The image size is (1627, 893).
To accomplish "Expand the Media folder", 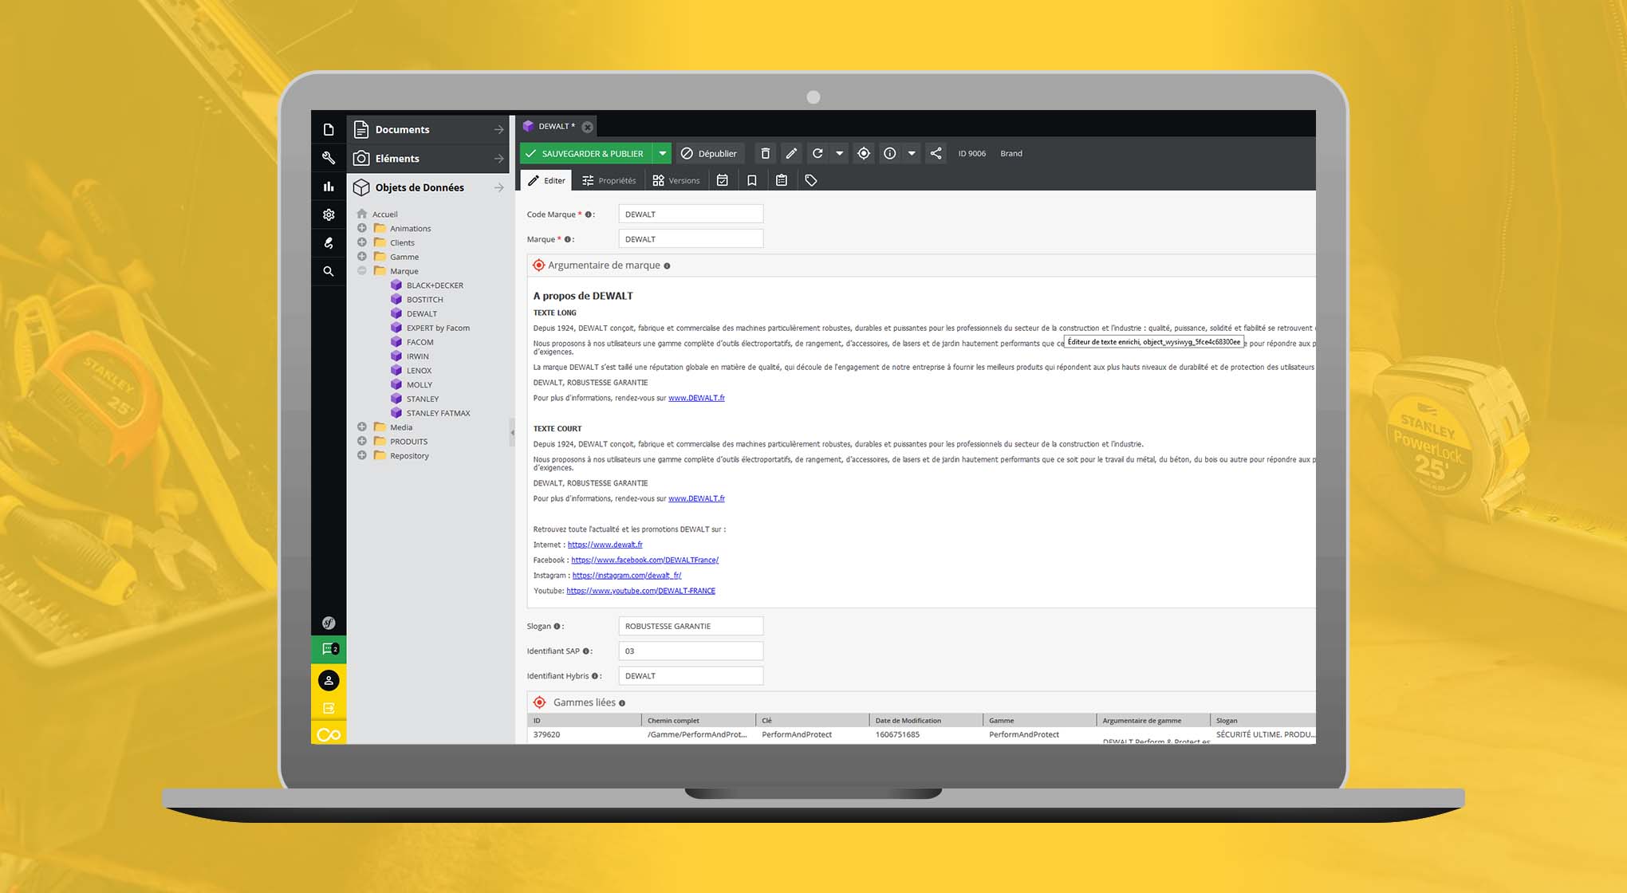I will pos(362,427).
